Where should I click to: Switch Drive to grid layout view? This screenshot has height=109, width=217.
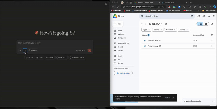[x=206, y=24]
